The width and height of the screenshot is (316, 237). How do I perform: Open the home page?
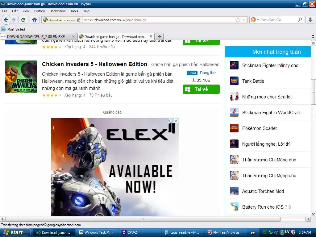(35, 20)
